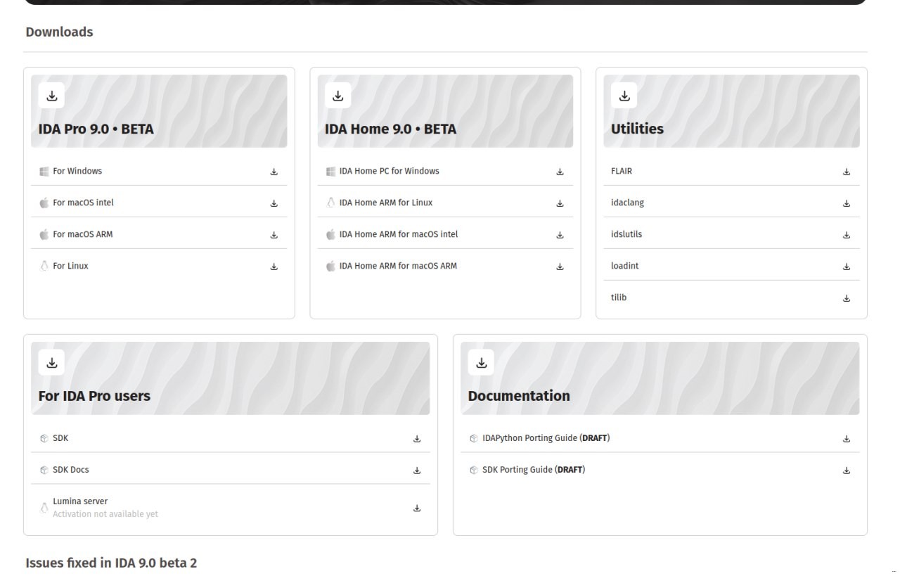Select the loadint utility entry
Viewport: 900px width, 576px height.
(625, 266)
